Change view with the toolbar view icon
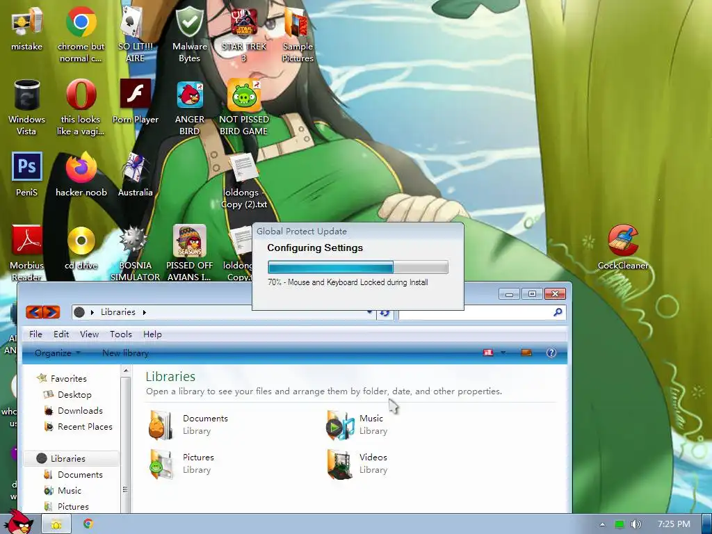 (x=488, y=353)
